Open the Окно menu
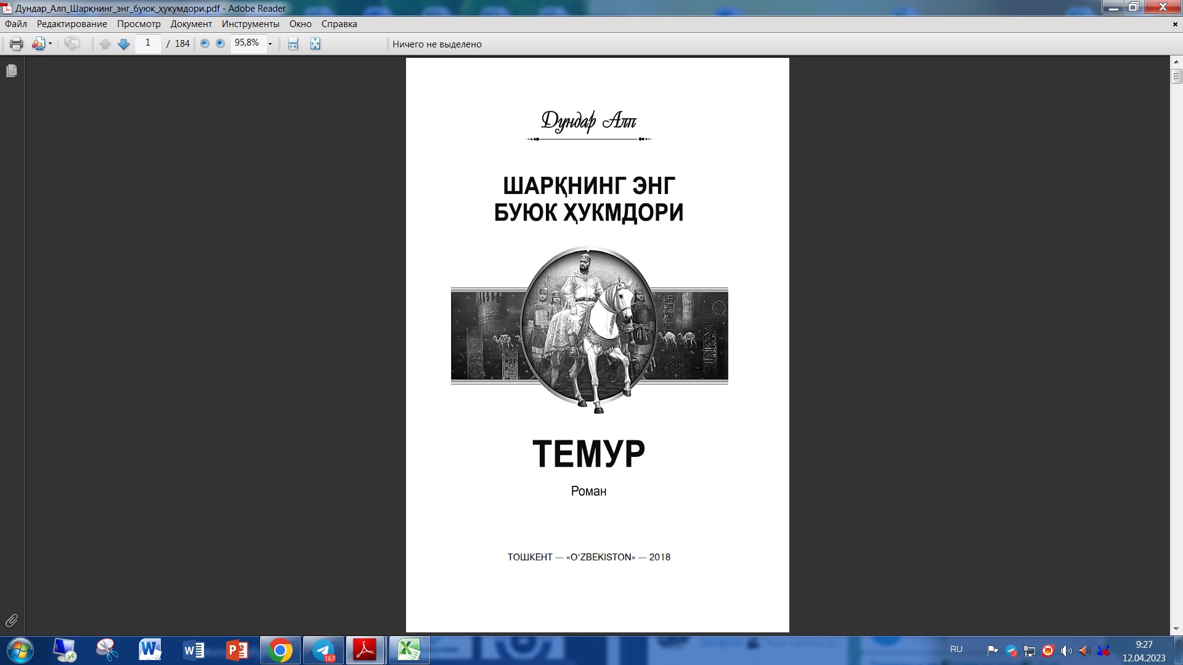The height and width of the screenshot is (665, 1183). (301, 24)
